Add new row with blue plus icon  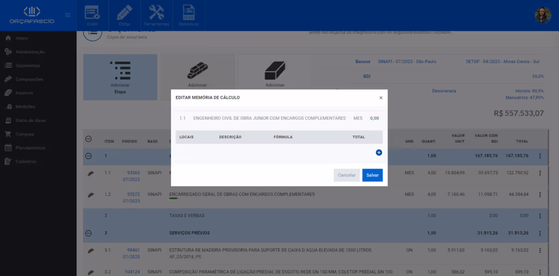click(x=379, y=152)
